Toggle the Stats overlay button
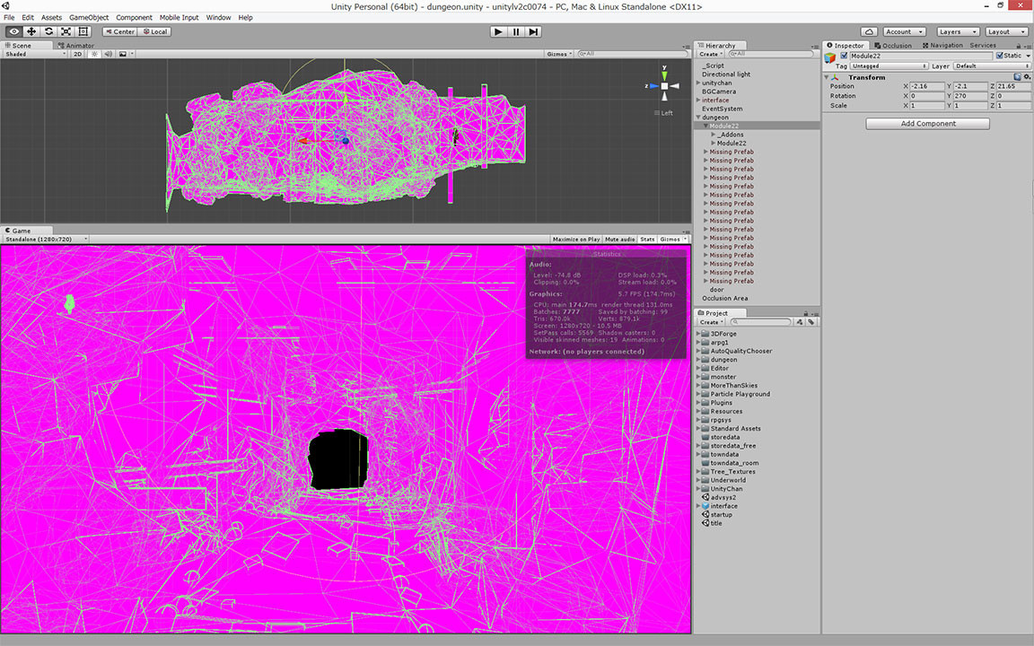 pos(647,240)
